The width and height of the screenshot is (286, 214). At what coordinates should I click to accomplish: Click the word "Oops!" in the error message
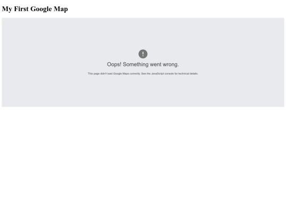(114, 64)
